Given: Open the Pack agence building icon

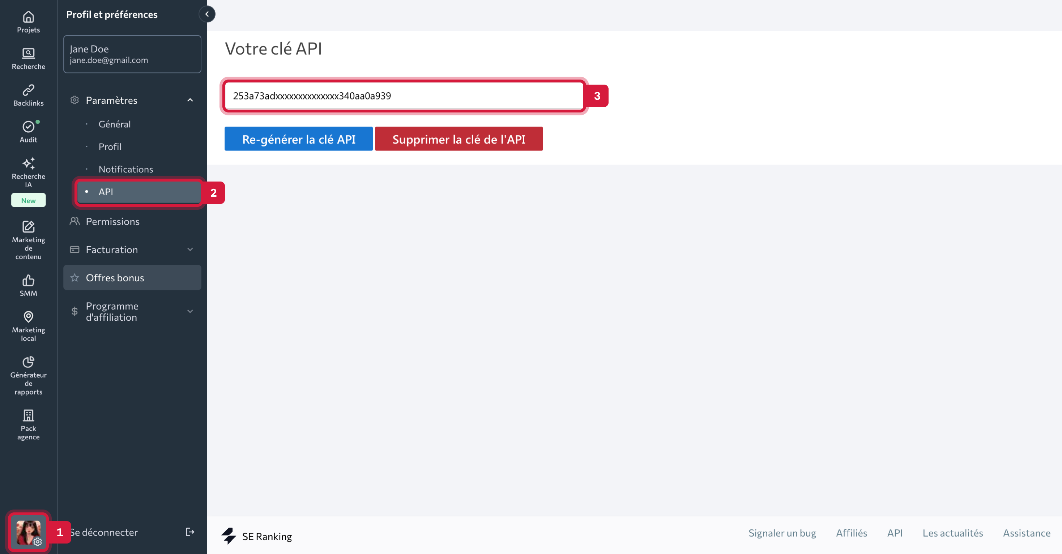Looking at the screenshot, I should coord(28,415).
